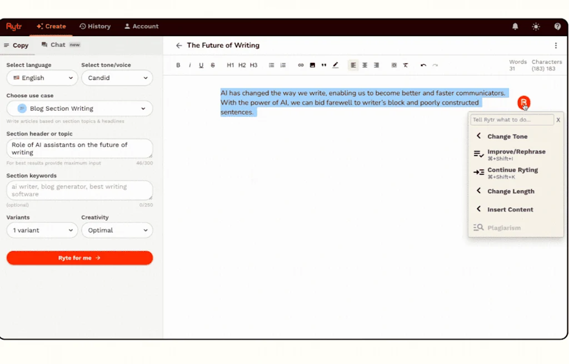Click the document title The Future of Writing
The height and width of the screenshot is (364, 569).
coord(223,46)
